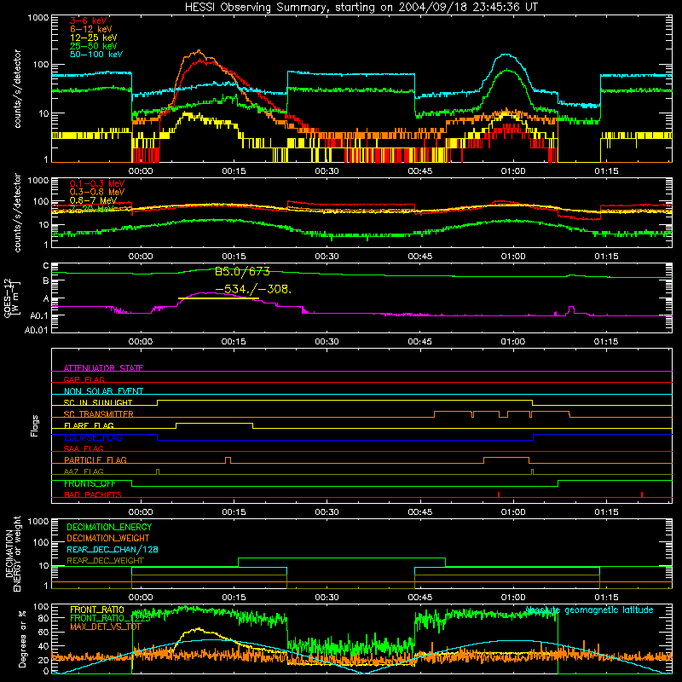Click the 0.8-7 MeV legend label
Viewport: 682px width, 682px height.
(94, 200)
